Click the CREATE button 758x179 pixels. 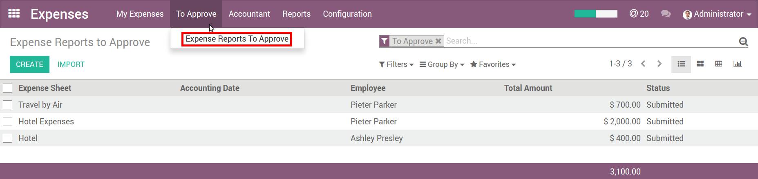[29, 64]
